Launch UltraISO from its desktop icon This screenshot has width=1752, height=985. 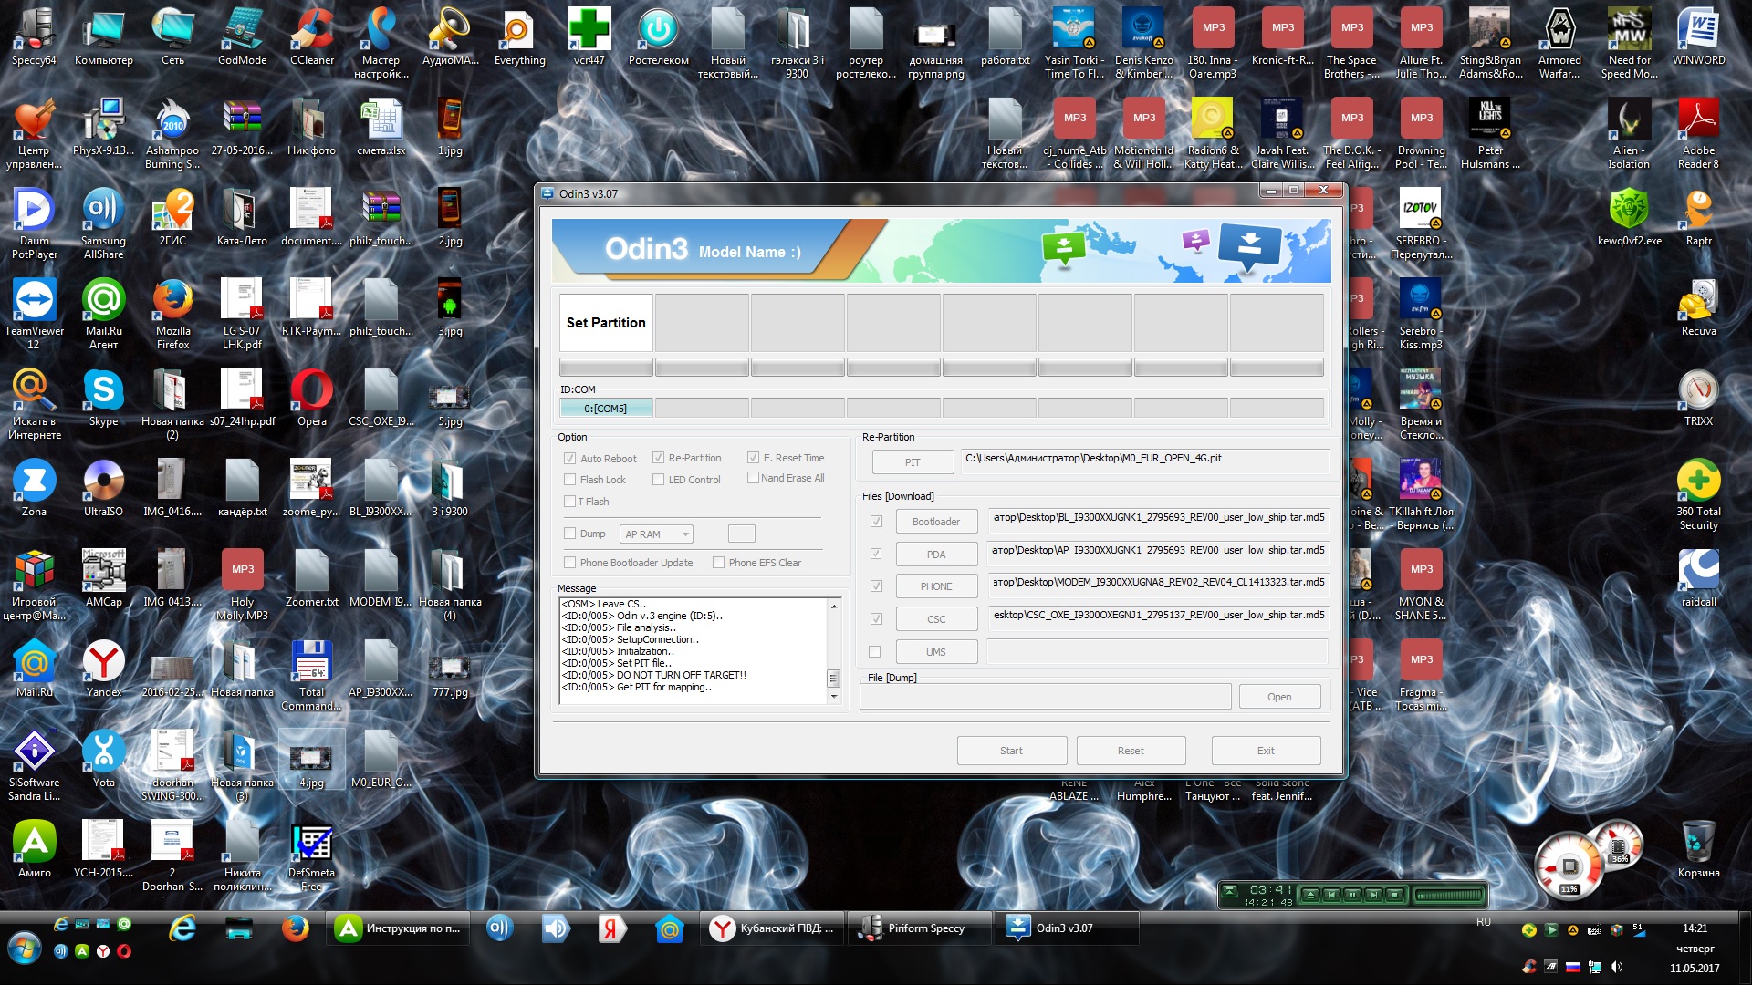[103, 482]
